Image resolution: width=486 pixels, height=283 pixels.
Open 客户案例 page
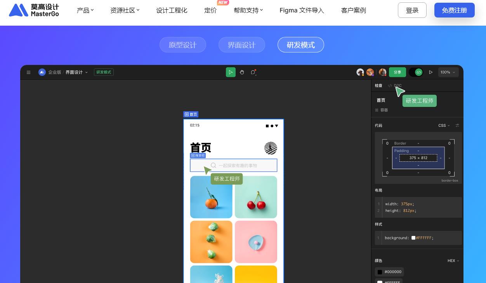(x=353, y=10)
